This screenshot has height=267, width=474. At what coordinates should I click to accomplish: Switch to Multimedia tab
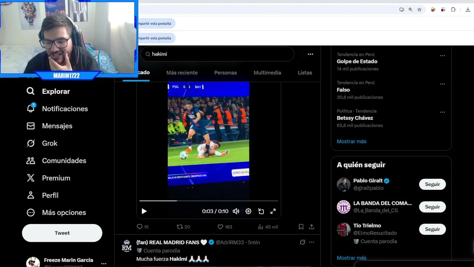pyautogui.click(x=267, y=73)
